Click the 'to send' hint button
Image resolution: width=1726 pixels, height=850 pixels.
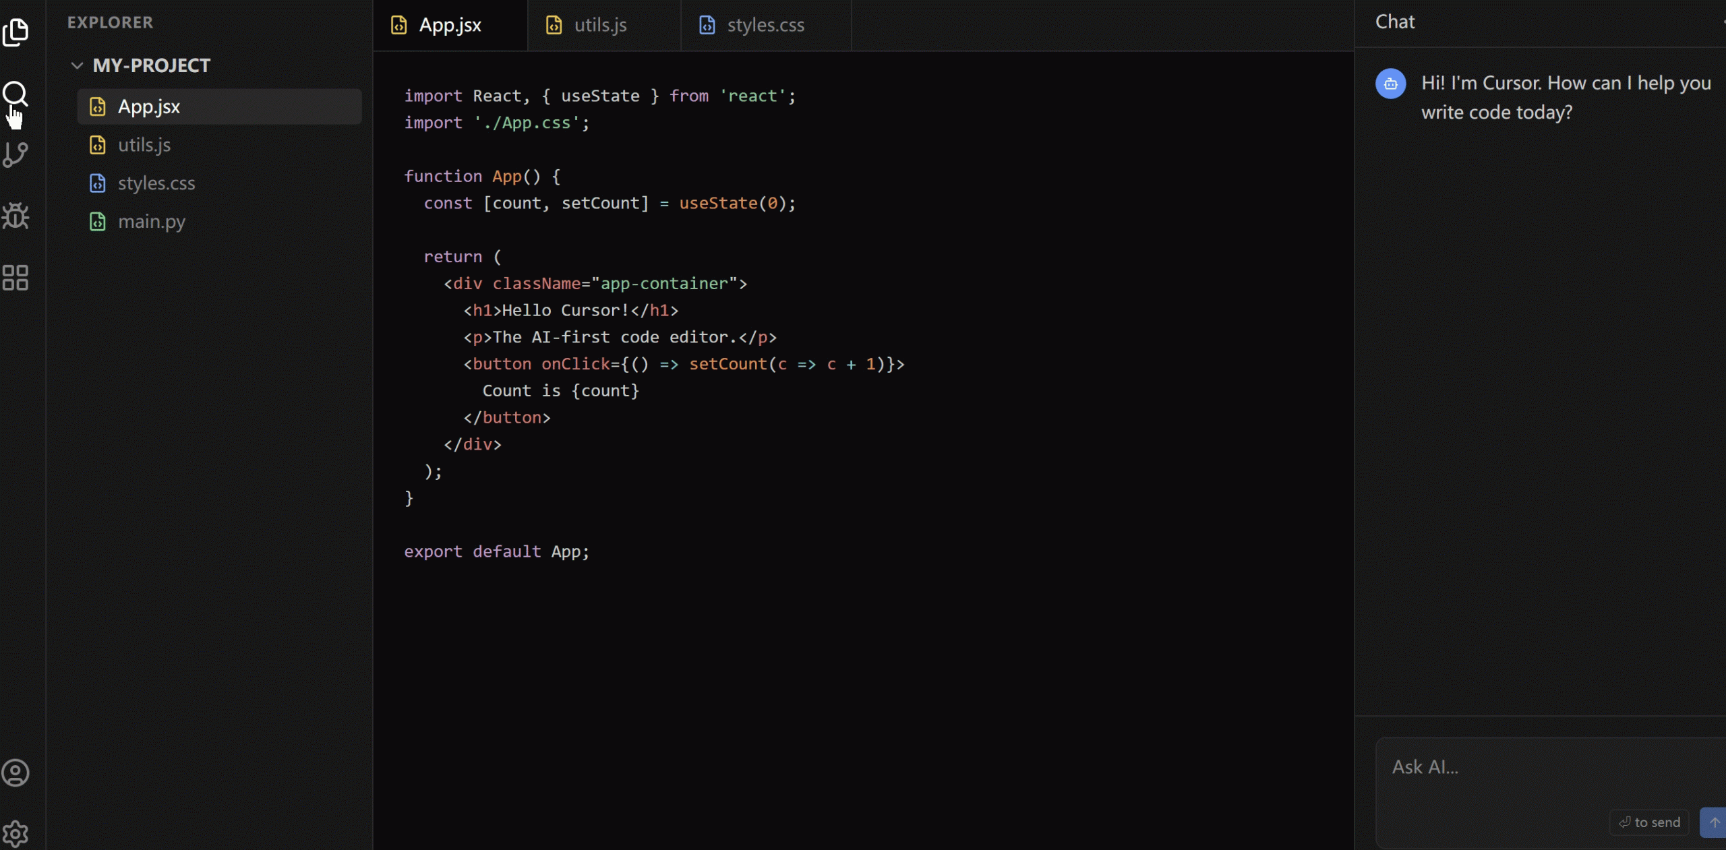1649,822
